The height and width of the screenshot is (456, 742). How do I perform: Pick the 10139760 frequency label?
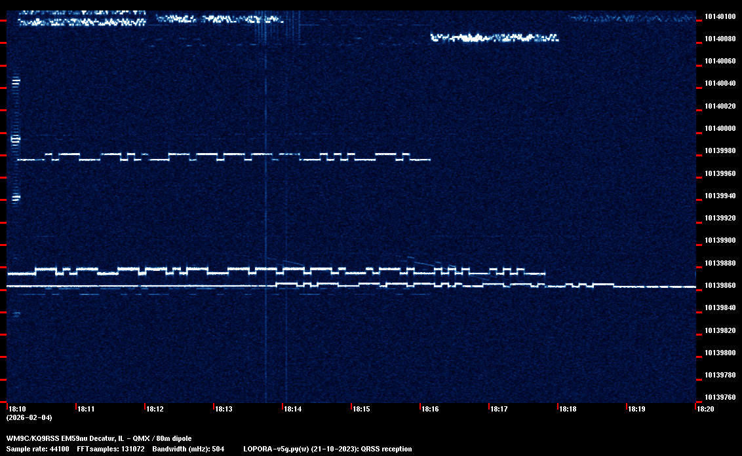pos(719,397)
